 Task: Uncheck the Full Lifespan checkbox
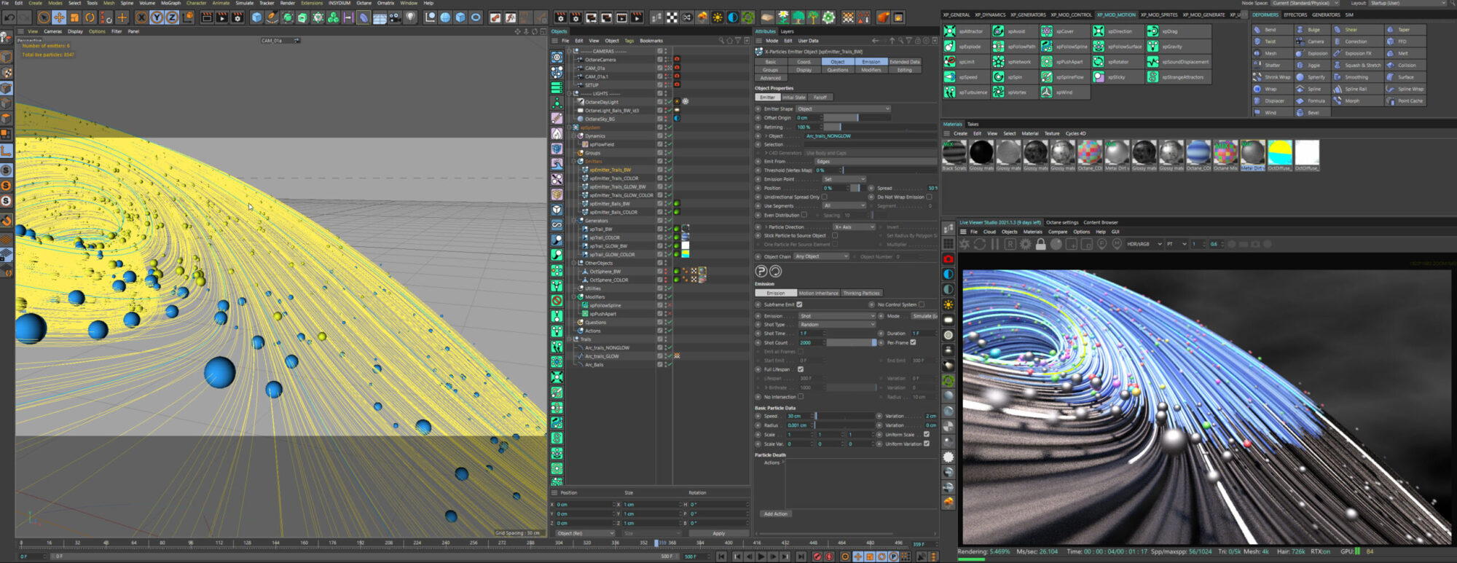800,369
